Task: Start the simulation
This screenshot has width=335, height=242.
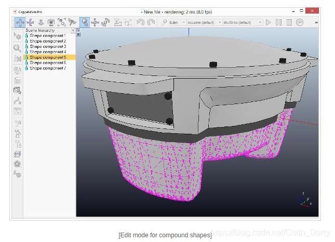Action: click(268, 22)
